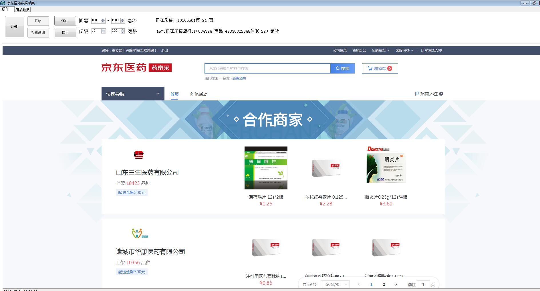Open the 购物车 shopping cart

coord(380,68)
